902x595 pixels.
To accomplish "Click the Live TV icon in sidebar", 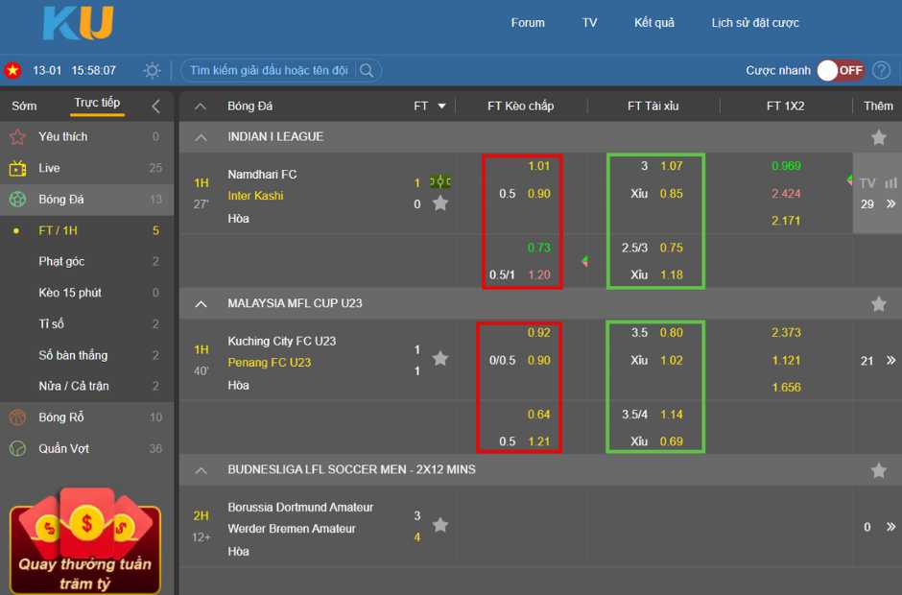I will coord(18,168).
